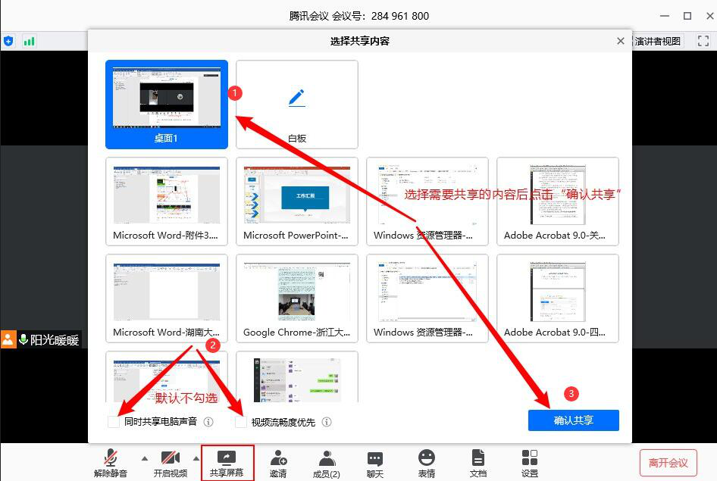The image size is (717, 481).
Task: Open the 设置 settings icon
Action: point(530,463)
